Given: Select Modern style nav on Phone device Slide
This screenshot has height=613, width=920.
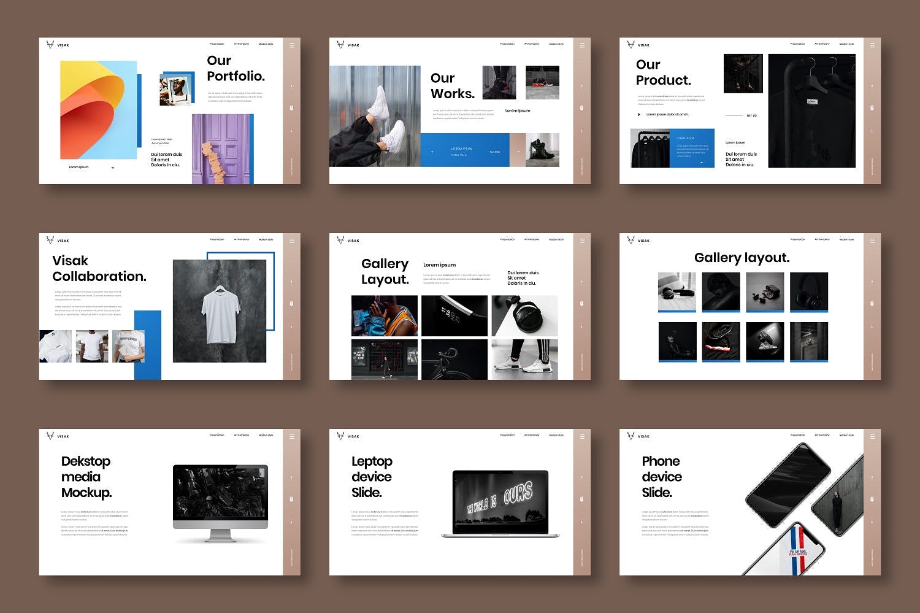Looking at the screenshot, I should (x=846, y=435).
